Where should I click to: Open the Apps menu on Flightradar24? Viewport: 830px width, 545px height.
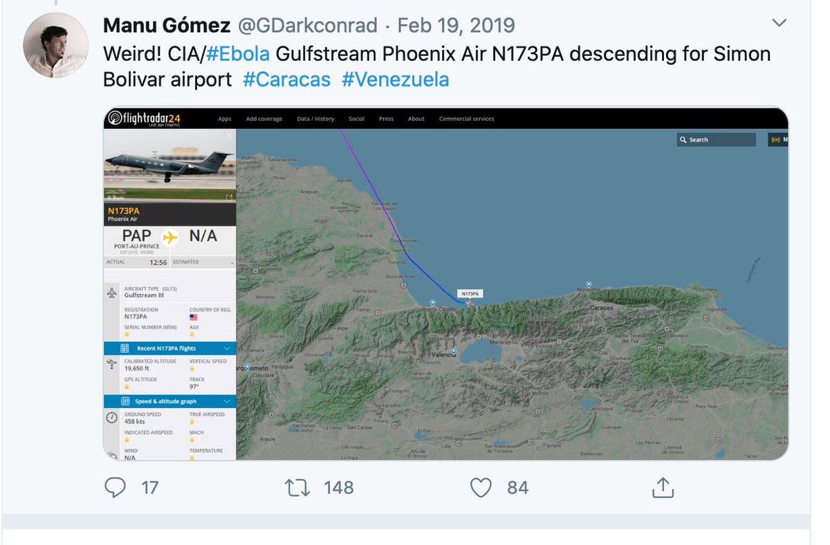click(x=225, y=119)
